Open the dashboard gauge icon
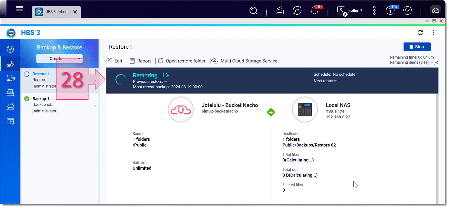 click(x=408, y=11)
